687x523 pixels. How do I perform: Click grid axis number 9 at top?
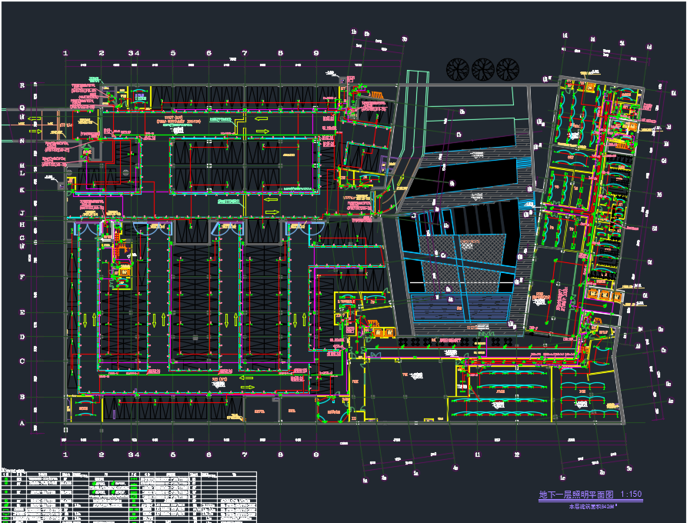pyautogui.click(x=316, y=53)
